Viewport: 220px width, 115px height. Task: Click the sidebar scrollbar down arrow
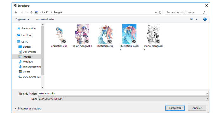coord(43,87)
